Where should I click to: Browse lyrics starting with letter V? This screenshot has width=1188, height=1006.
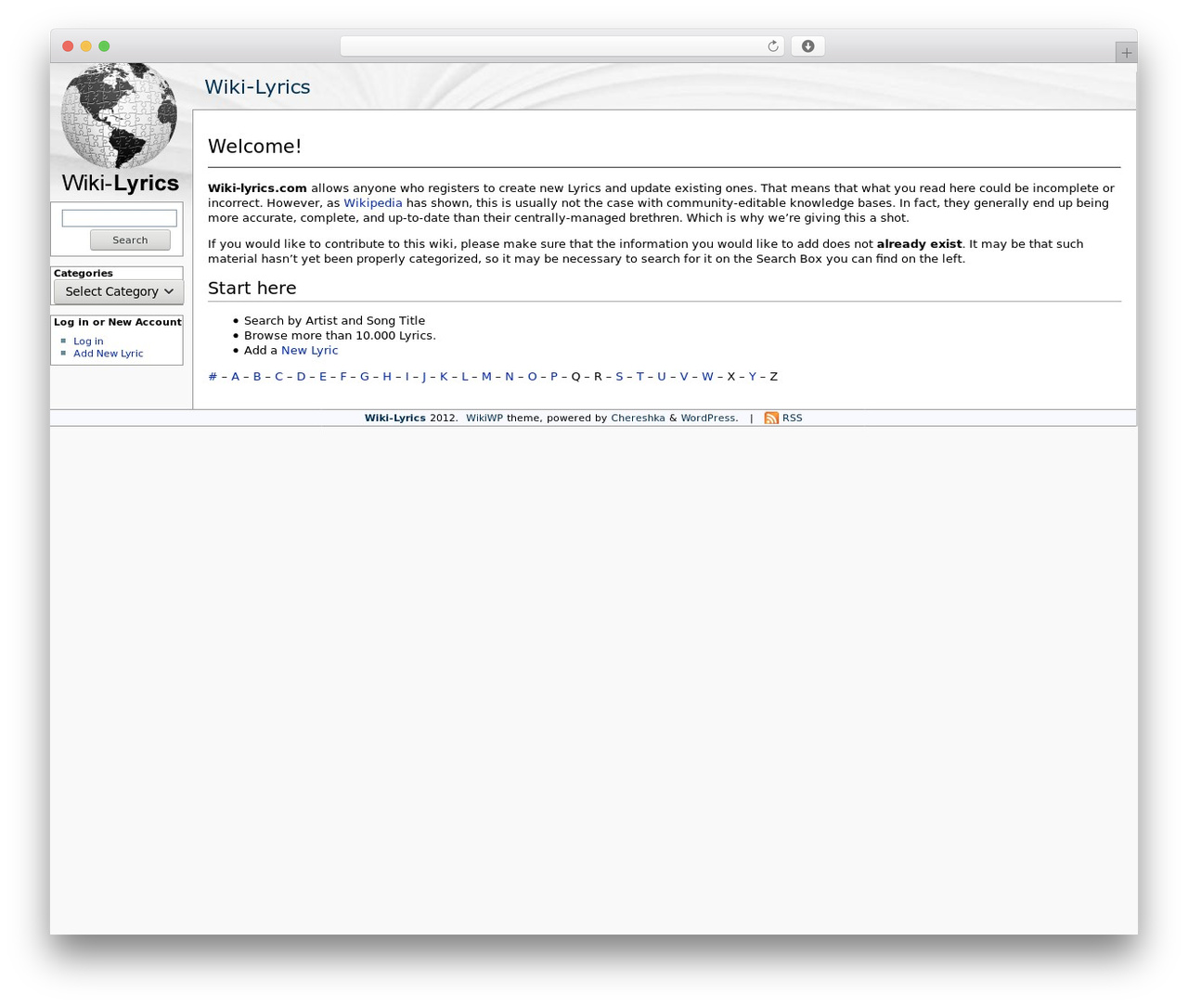pos(684,377)
